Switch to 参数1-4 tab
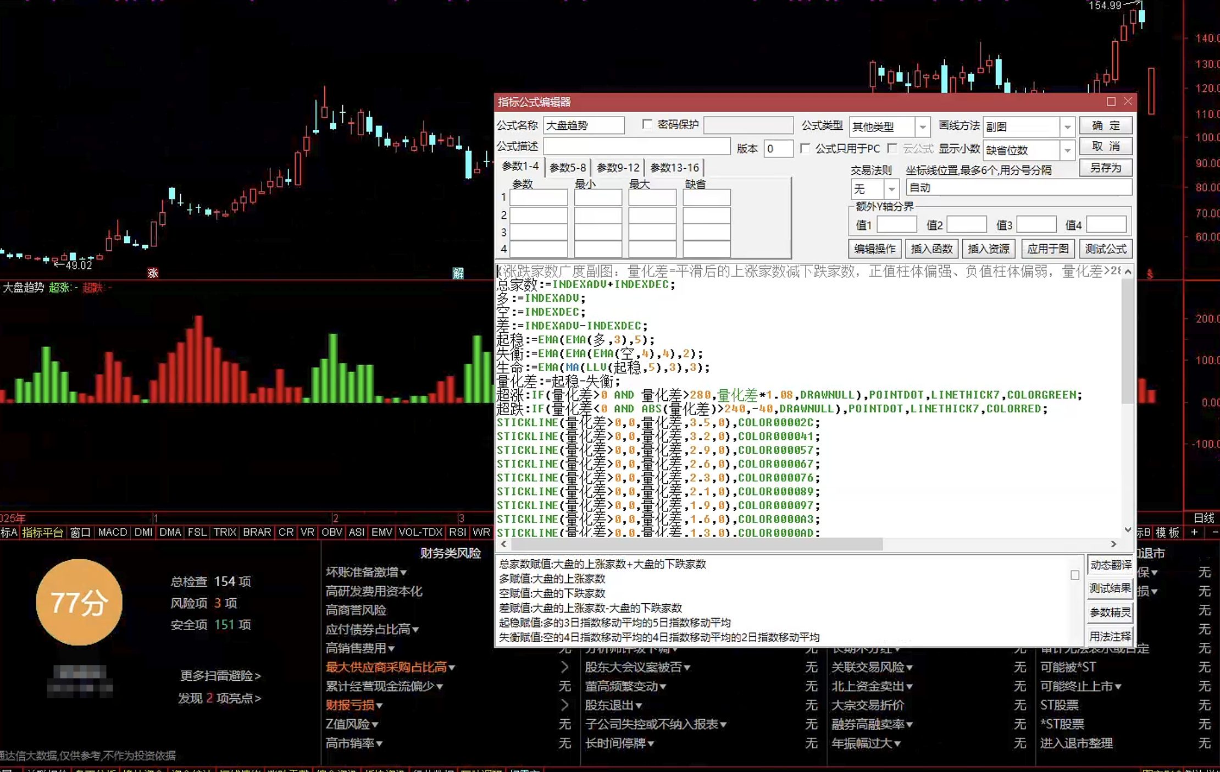The image size is (1220, 772). 520,167
